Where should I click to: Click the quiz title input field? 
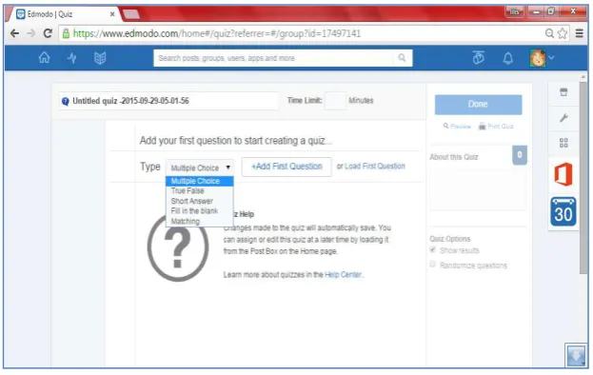[x=168, y=101]
